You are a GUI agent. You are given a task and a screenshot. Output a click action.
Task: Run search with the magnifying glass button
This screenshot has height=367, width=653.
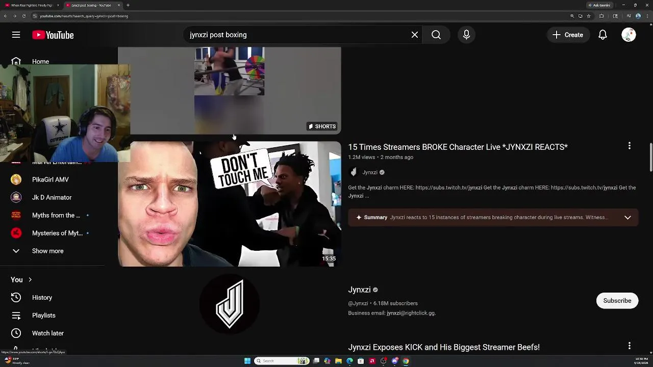coord(436,35)
